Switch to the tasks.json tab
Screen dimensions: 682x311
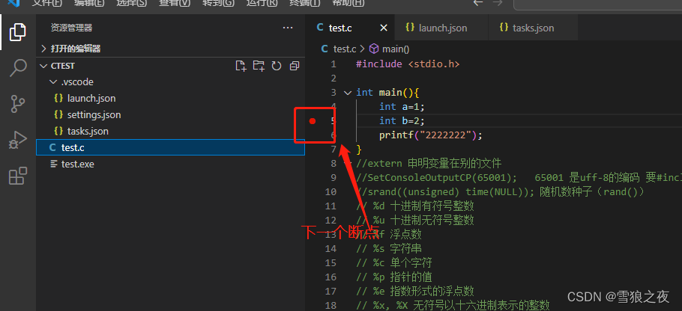click(533, 28)
